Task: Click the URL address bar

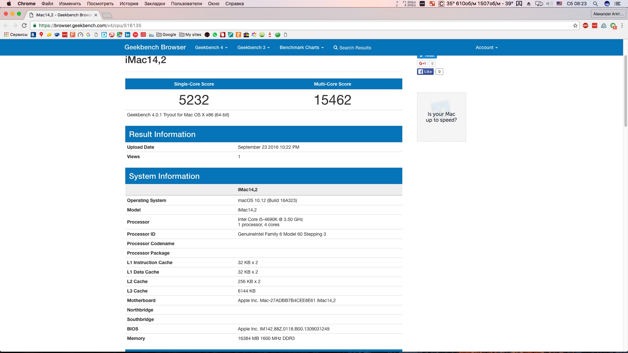Action: pos(294,25)
